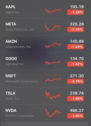Toggle the AAPL -1.29% change badge
Image resolution: width=91 pixels, height=126 pixels.
pos(75,12)
